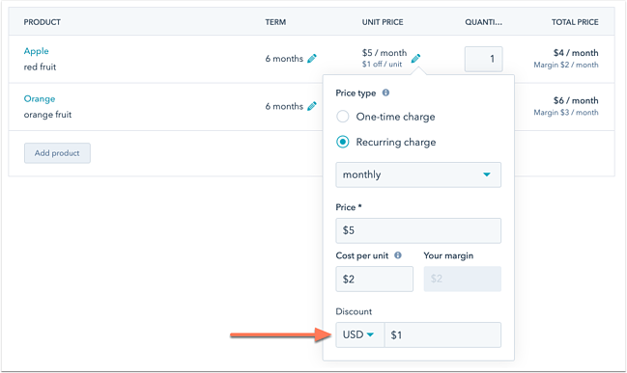
Task: Focus the Discount amount field
Action: coord(442,334)
